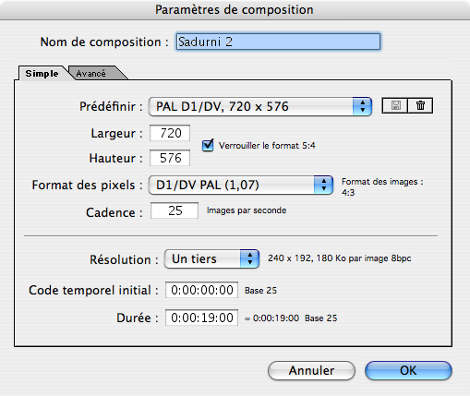Screen dimensions: 470x396
Task: Toggle the Verrouiller le format 5:4 checkbox
Action: [208, 145]
